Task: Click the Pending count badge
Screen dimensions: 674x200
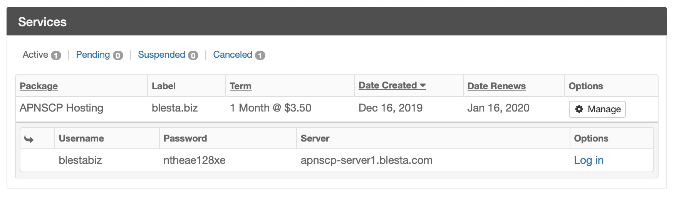Action: point(118,55)
